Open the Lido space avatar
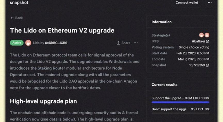 point(28,43)
